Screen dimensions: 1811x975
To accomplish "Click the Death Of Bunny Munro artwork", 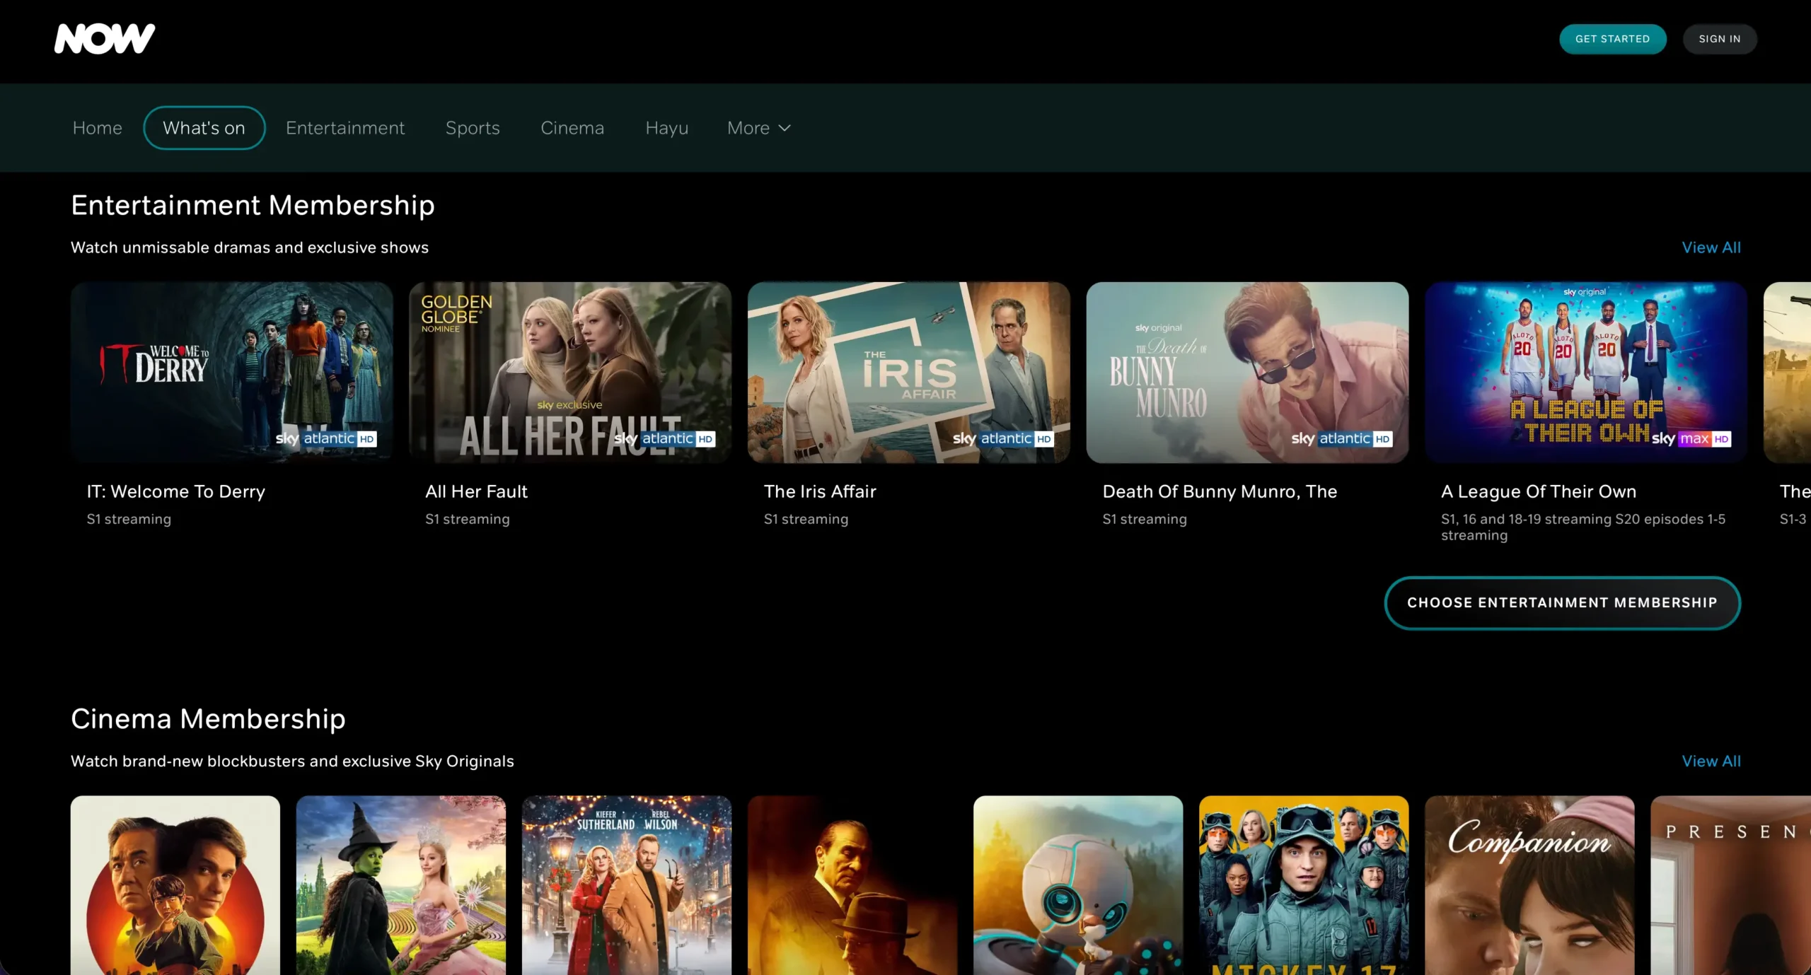I will tap(1247, 373).
